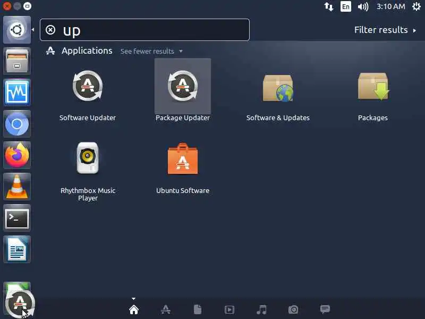
Task: Switch to Photos lens
Action: 293,309
